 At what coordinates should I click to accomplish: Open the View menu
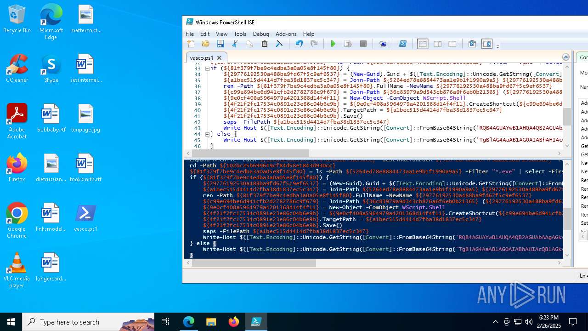(222, 34)
